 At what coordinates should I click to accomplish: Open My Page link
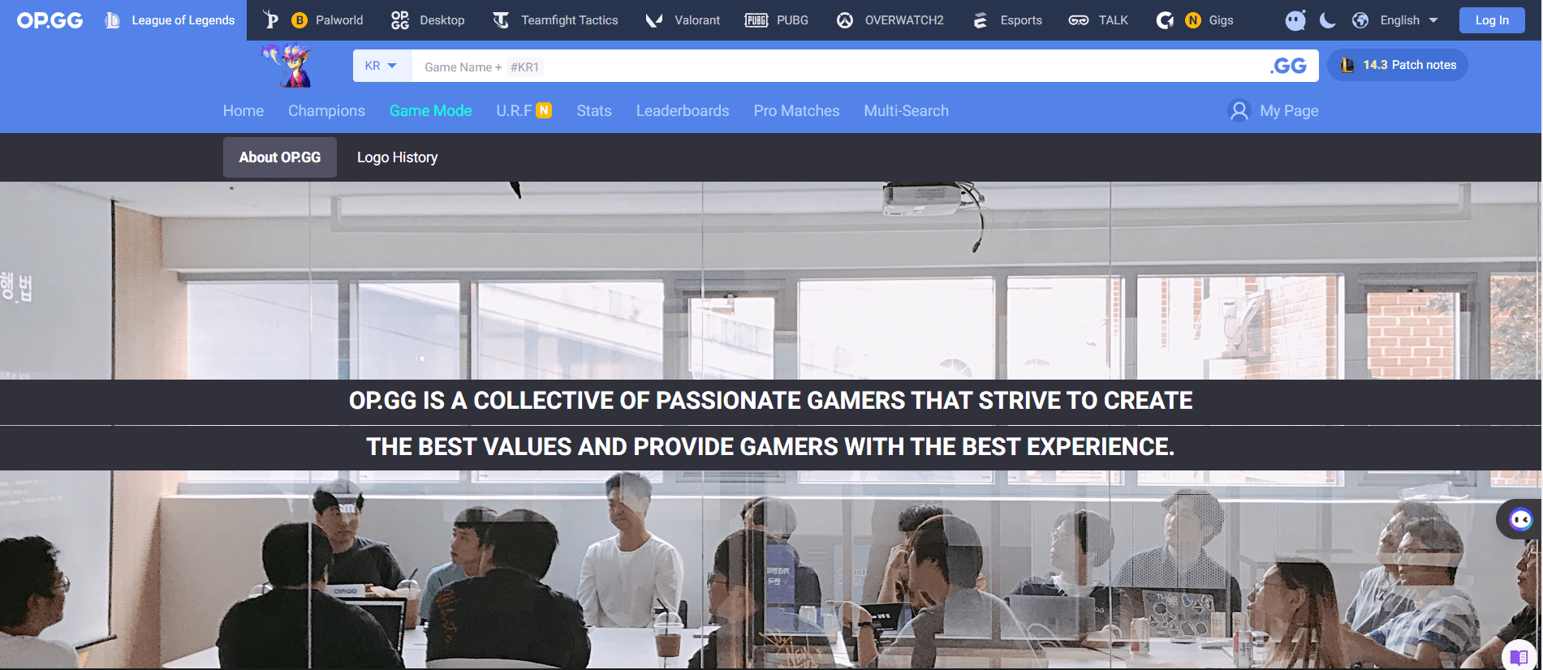click(x=1289, y=111)
